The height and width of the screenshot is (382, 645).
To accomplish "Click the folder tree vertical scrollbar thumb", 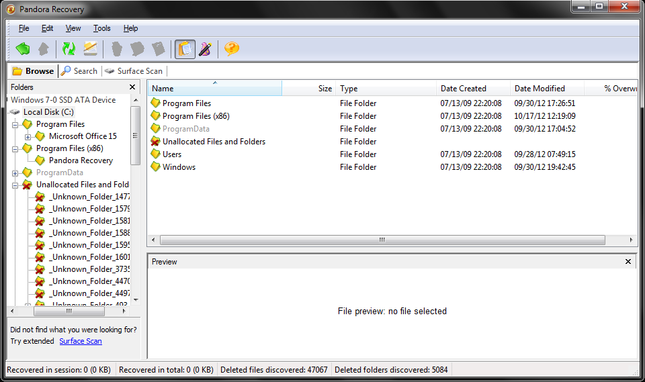I will [135, 136].
